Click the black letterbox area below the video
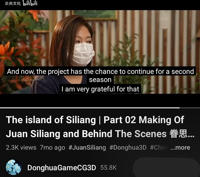The height and width of the screenshot is (177, 200). 100,101
